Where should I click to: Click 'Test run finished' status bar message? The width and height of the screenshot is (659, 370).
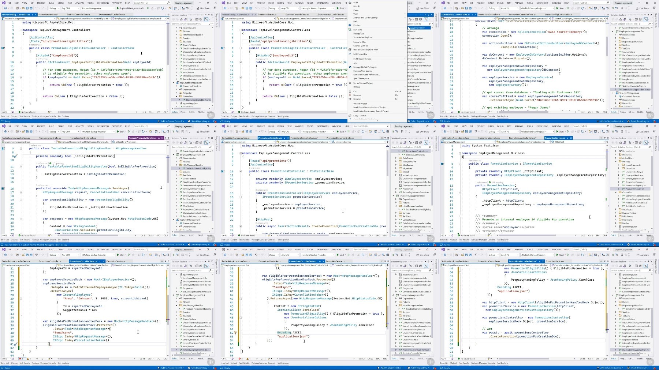coord(35,244)
